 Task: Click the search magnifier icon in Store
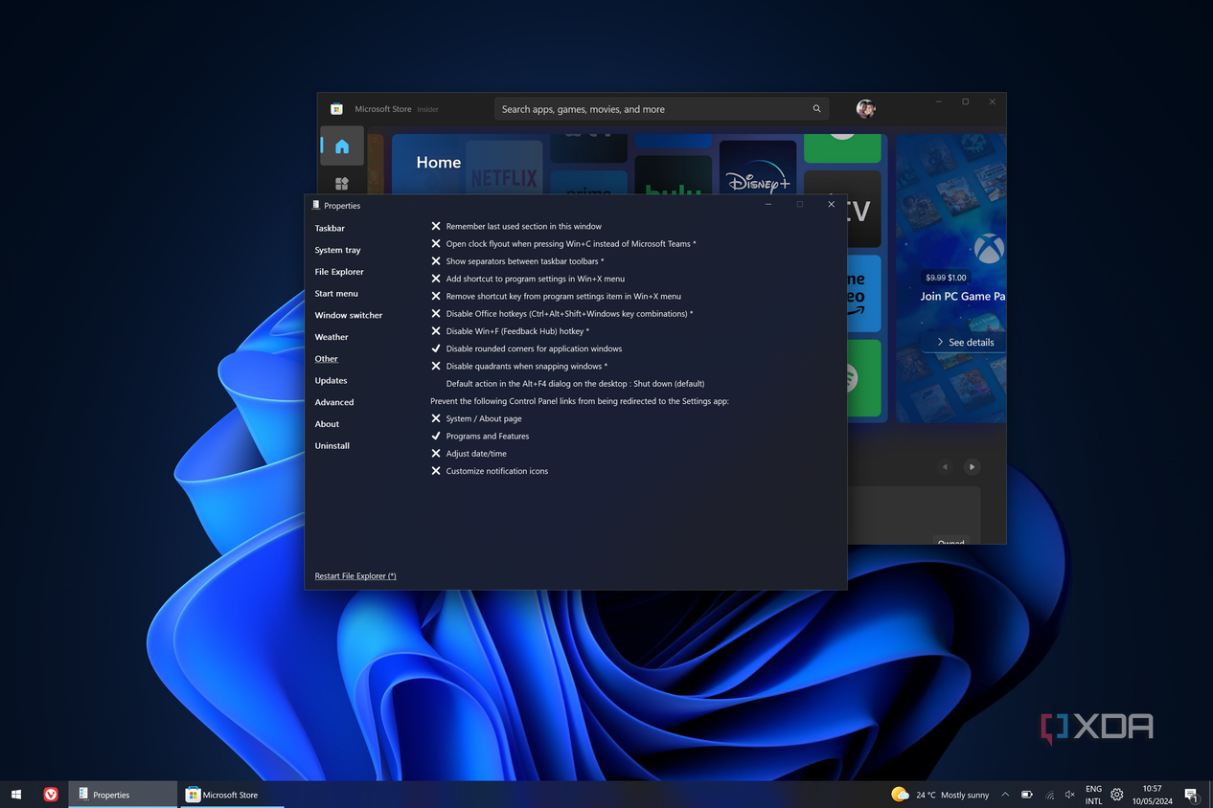(816, 109)
